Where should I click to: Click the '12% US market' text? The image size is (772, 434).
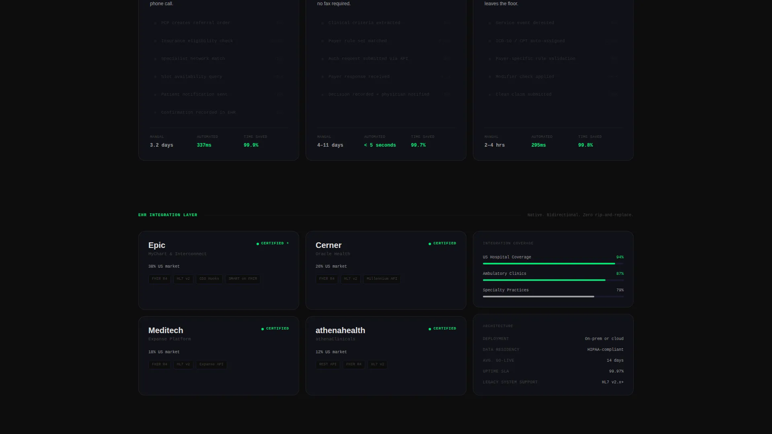pos(331,352)
